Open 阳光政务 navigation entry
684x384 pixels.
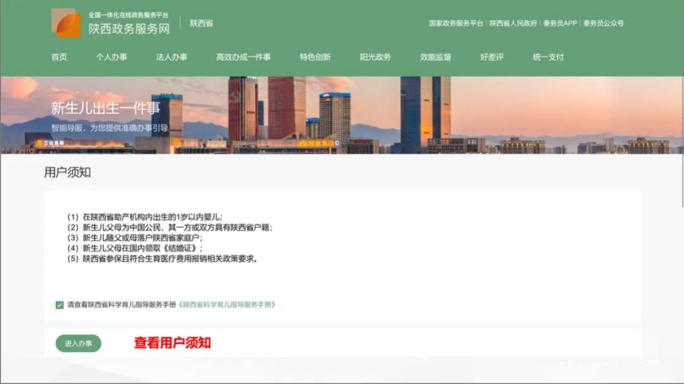coord(375,57)
